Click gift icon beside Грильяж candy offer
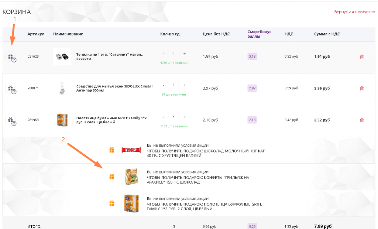The width and height of the screenshot is (378, 229). click(x=112, y=177)
